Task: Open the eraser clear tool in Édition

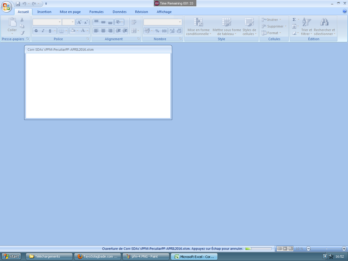Action: point(294,33)
